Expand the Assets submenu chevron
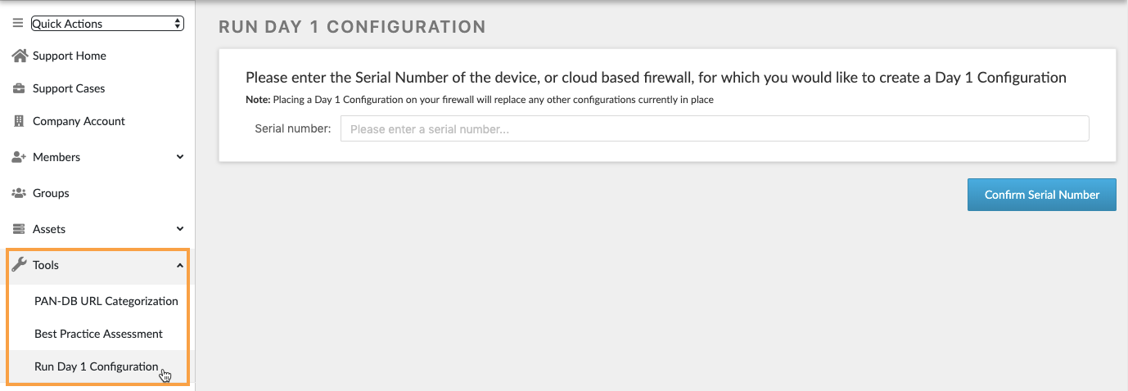The width and height of the screenshot is (1128, 391). [x=180, y=229]
